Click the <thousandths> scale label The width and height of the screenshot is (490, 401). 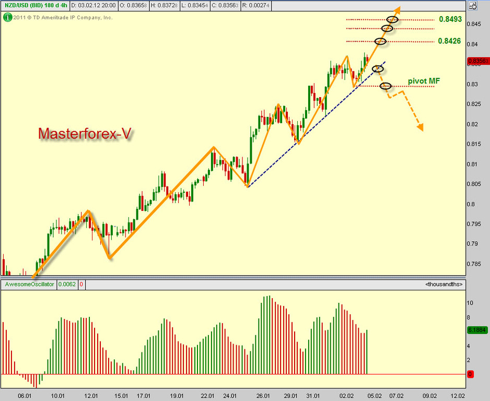point(444,285)
